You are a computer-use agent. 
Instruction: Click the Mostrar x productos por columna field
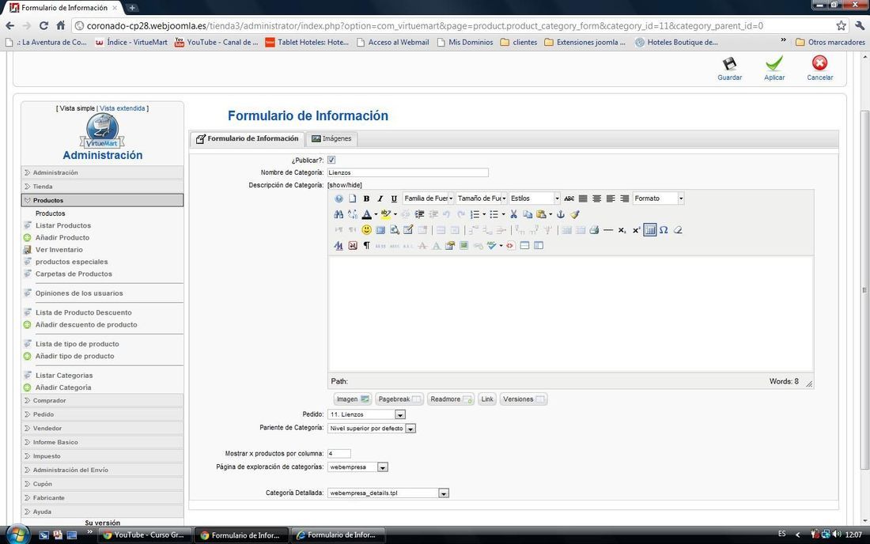(339, 454)
